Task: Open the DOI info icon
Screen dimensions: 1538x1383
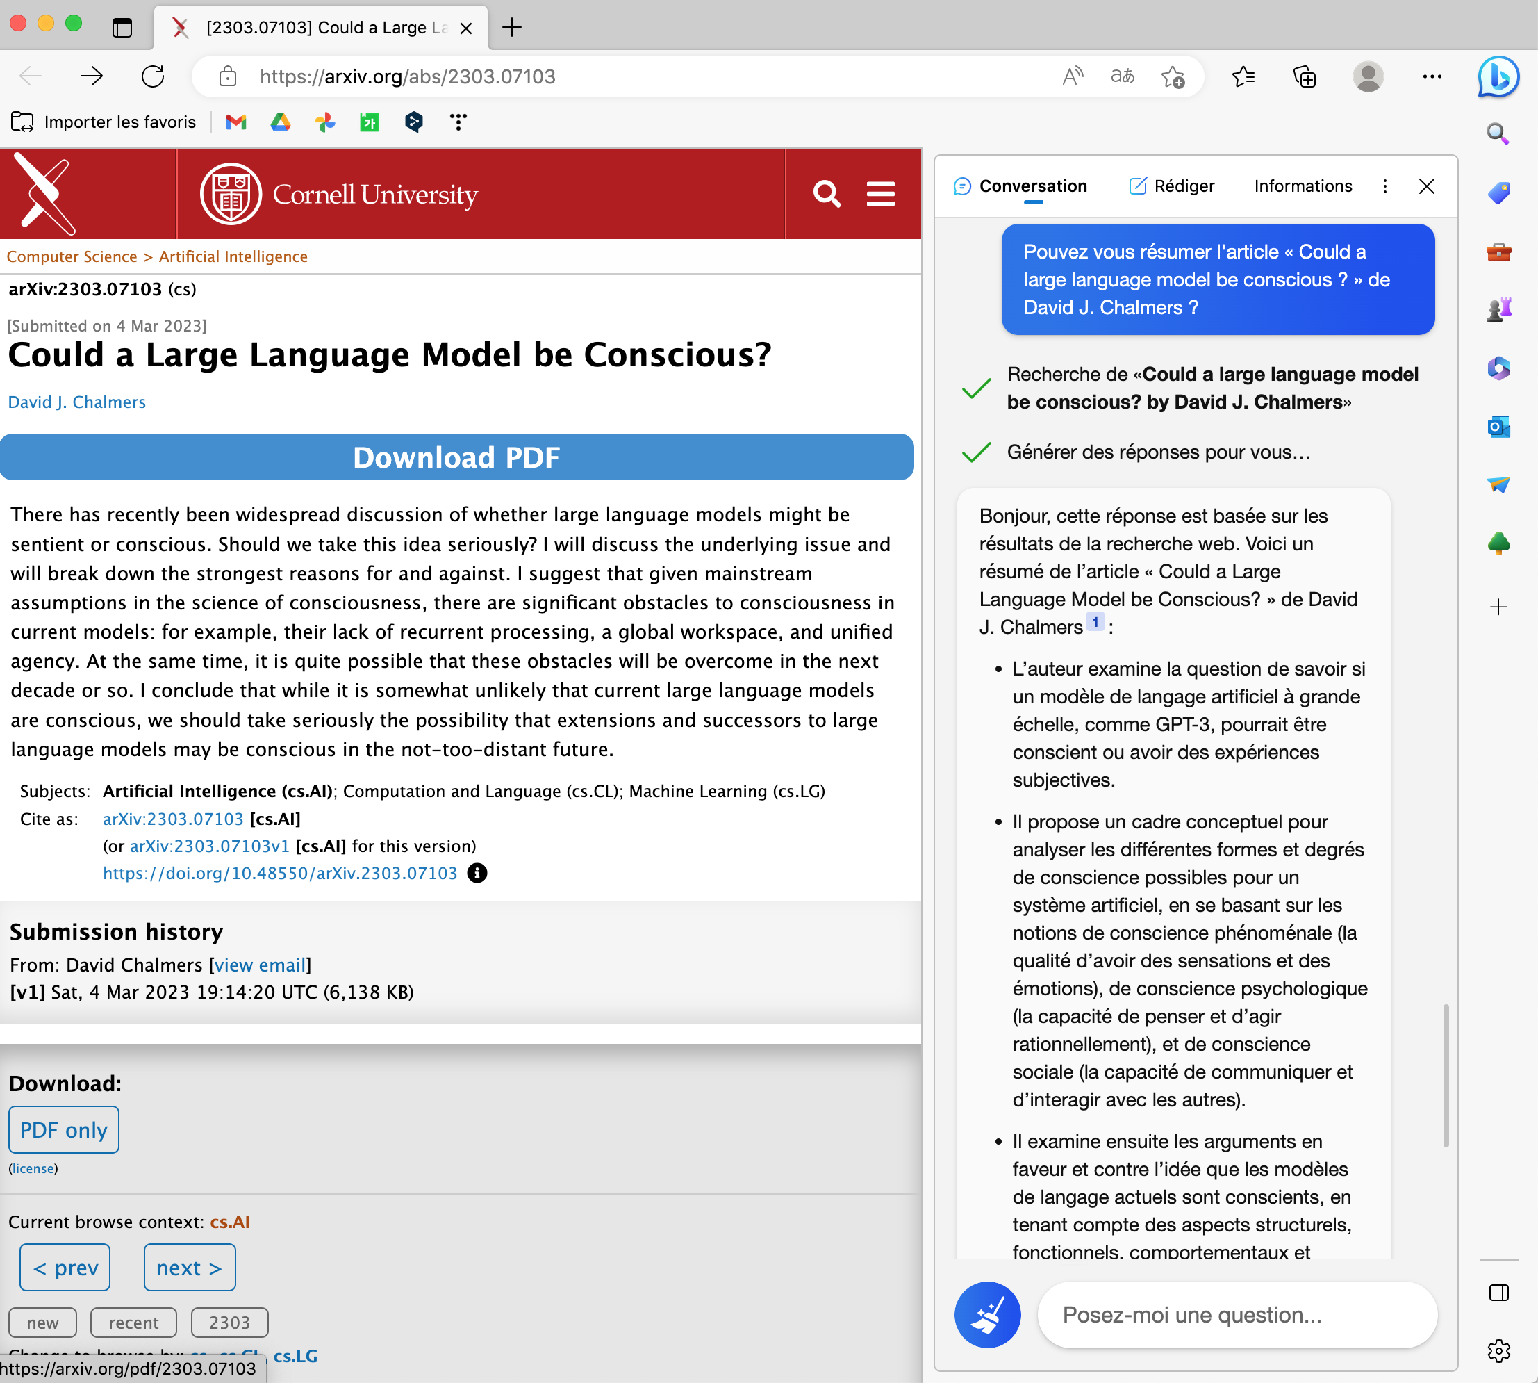Action: pos(477,873)
